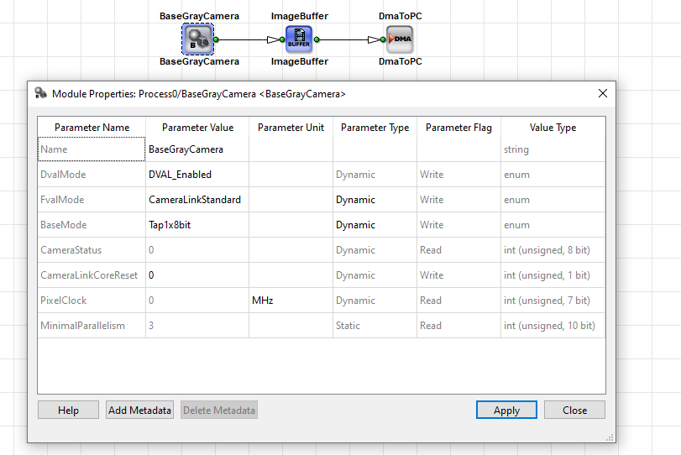Select the BaseGrayCamera module icon

(x=198, y=39)
